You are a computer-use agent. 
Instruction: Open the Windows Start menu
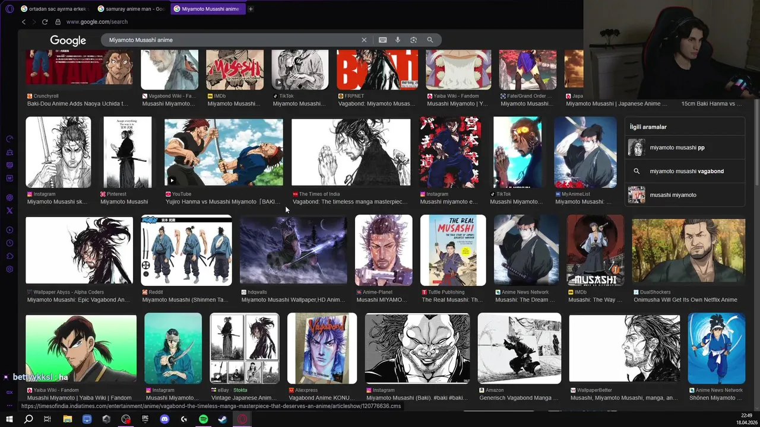[x=9, y=419]
